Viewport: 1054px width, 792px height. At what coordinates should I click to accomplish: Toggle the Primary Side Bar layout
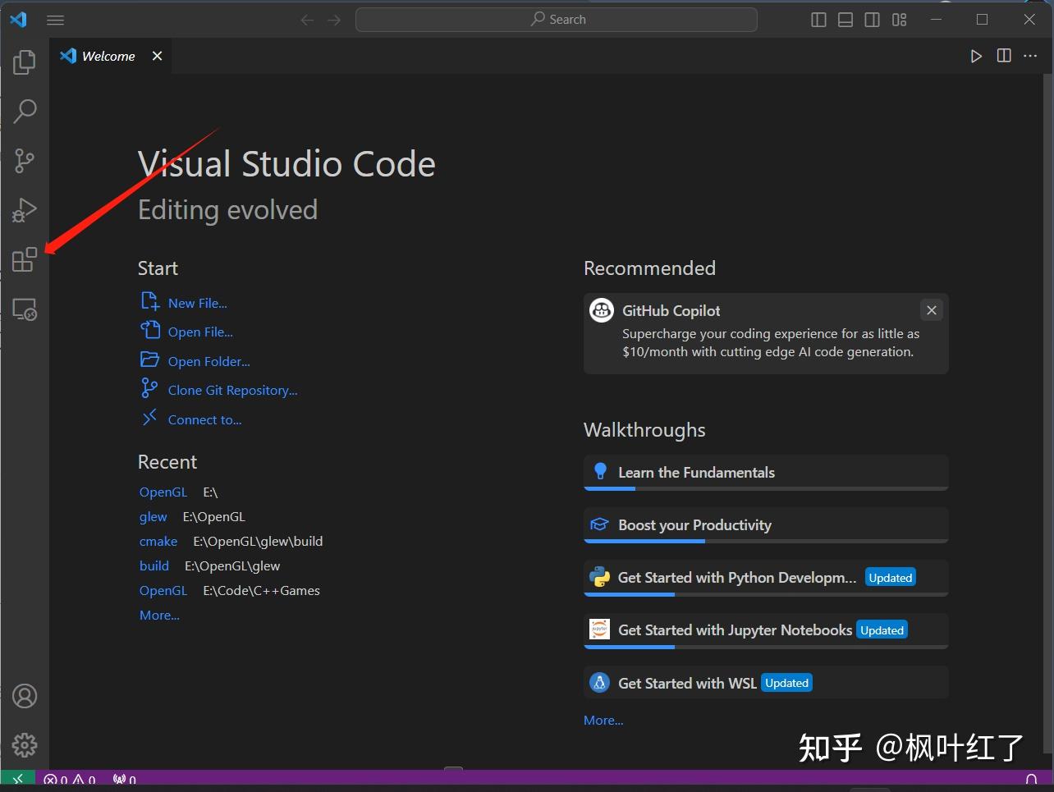818,20
